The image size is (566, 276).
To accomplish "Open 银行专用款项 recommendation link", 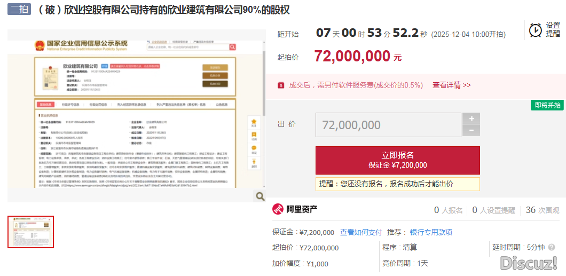I will click(431, 232).
